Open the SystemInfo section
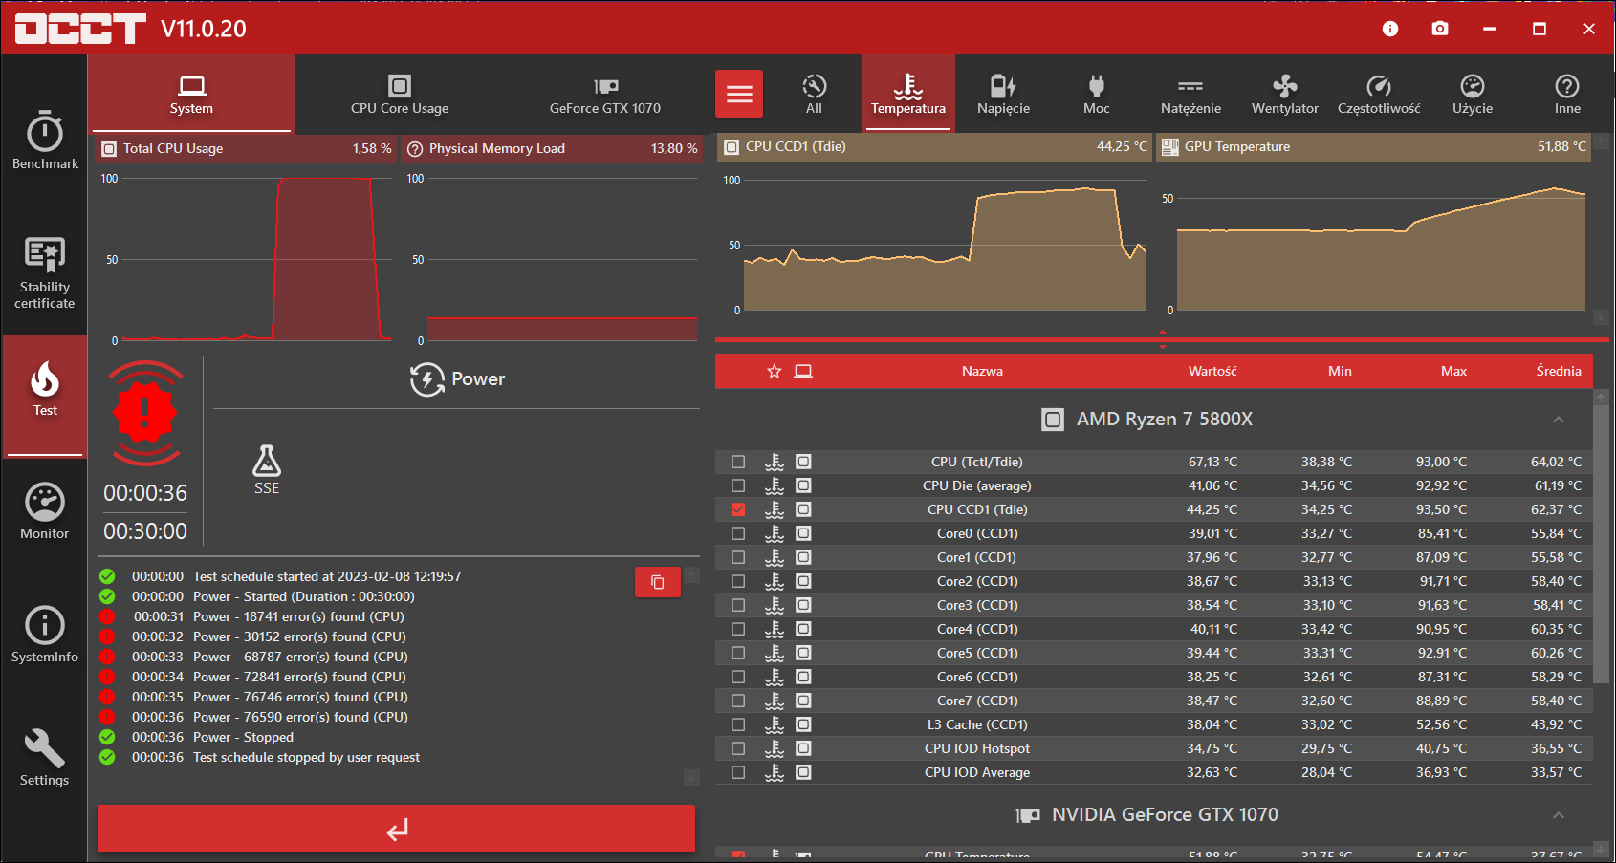1616x863 pixels. click(x=45, y=635)
